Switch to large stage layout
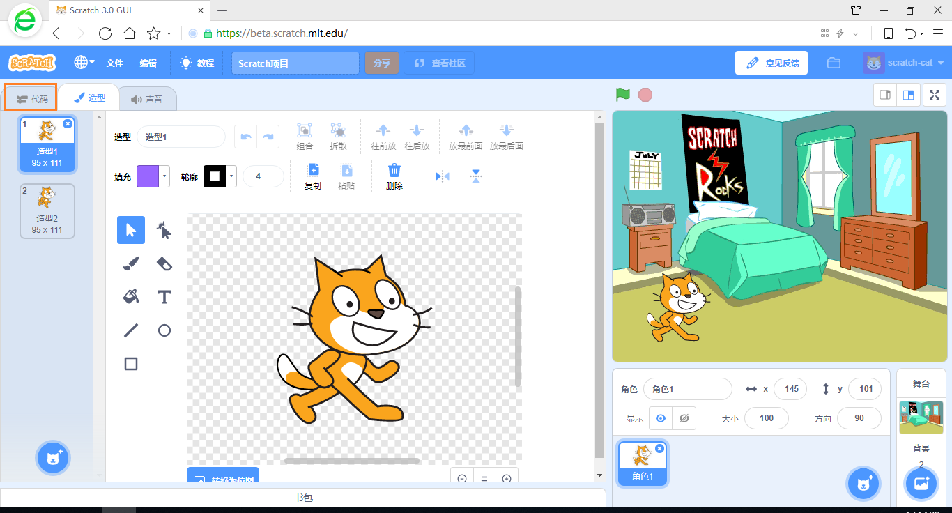The height and width of the screenshot is (513, 952). pyautogui.click(x=909, y=95)
